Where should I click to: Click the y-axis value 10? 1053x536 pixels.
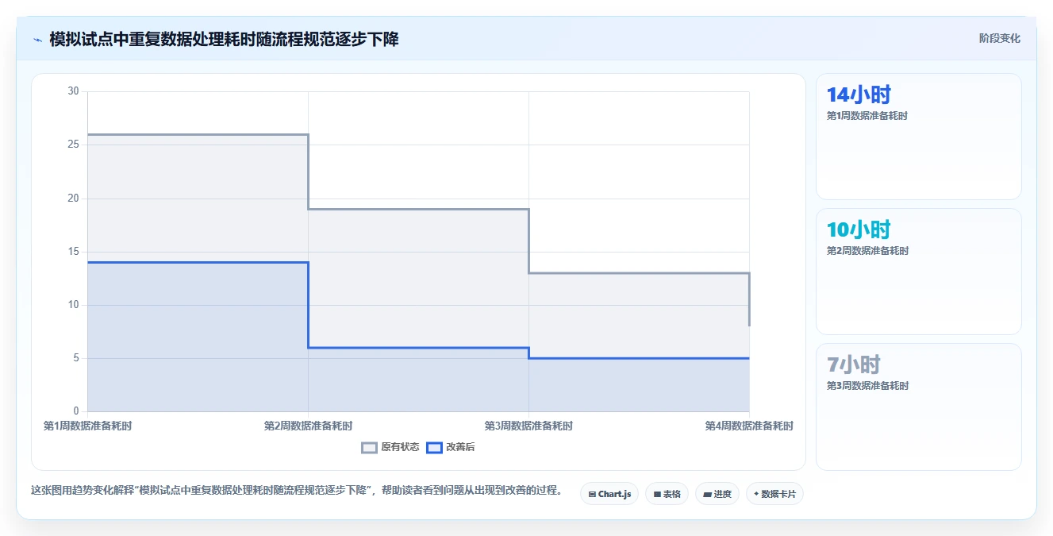[74, 305]
